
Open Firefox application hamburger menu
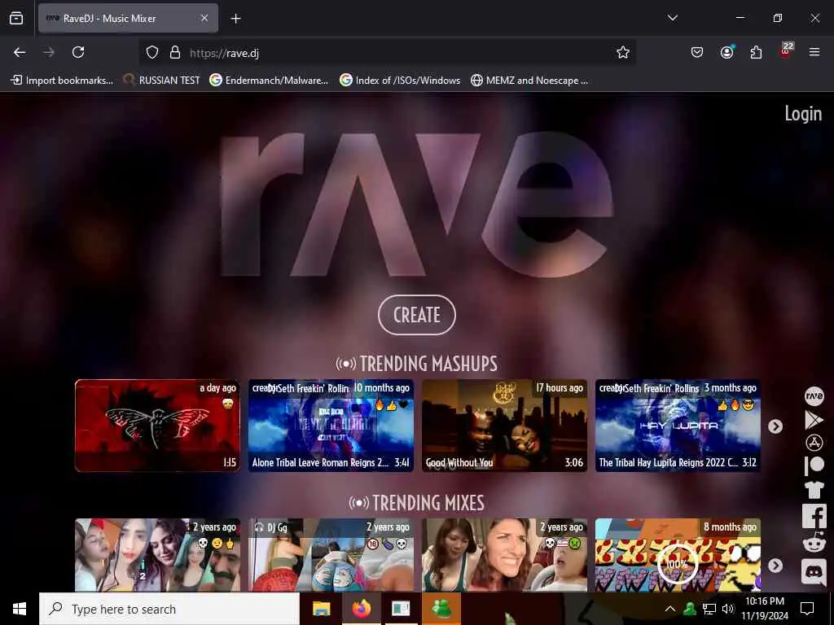pyautogui.click(x=814, y=52)
